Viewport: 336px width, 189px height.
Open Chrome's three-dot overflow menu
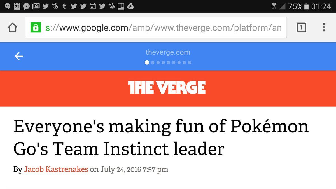click(x=324, y=27)
